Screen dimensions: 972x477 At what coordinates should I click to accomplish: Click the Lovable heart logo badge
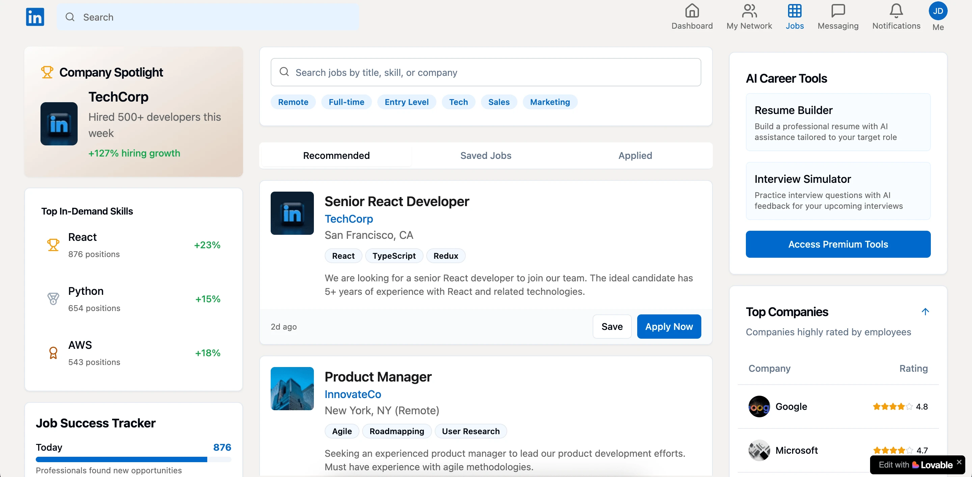915,465
